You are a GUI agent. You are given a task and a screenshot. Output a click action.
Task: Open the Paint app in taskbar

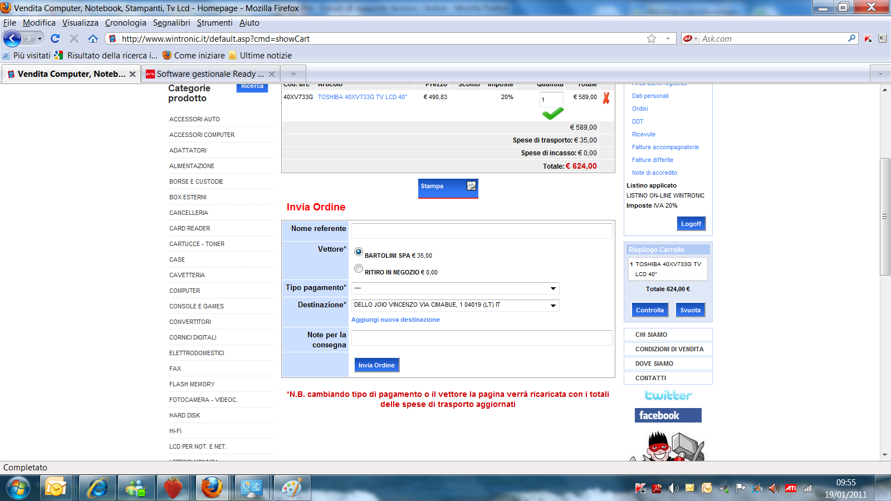292,488
